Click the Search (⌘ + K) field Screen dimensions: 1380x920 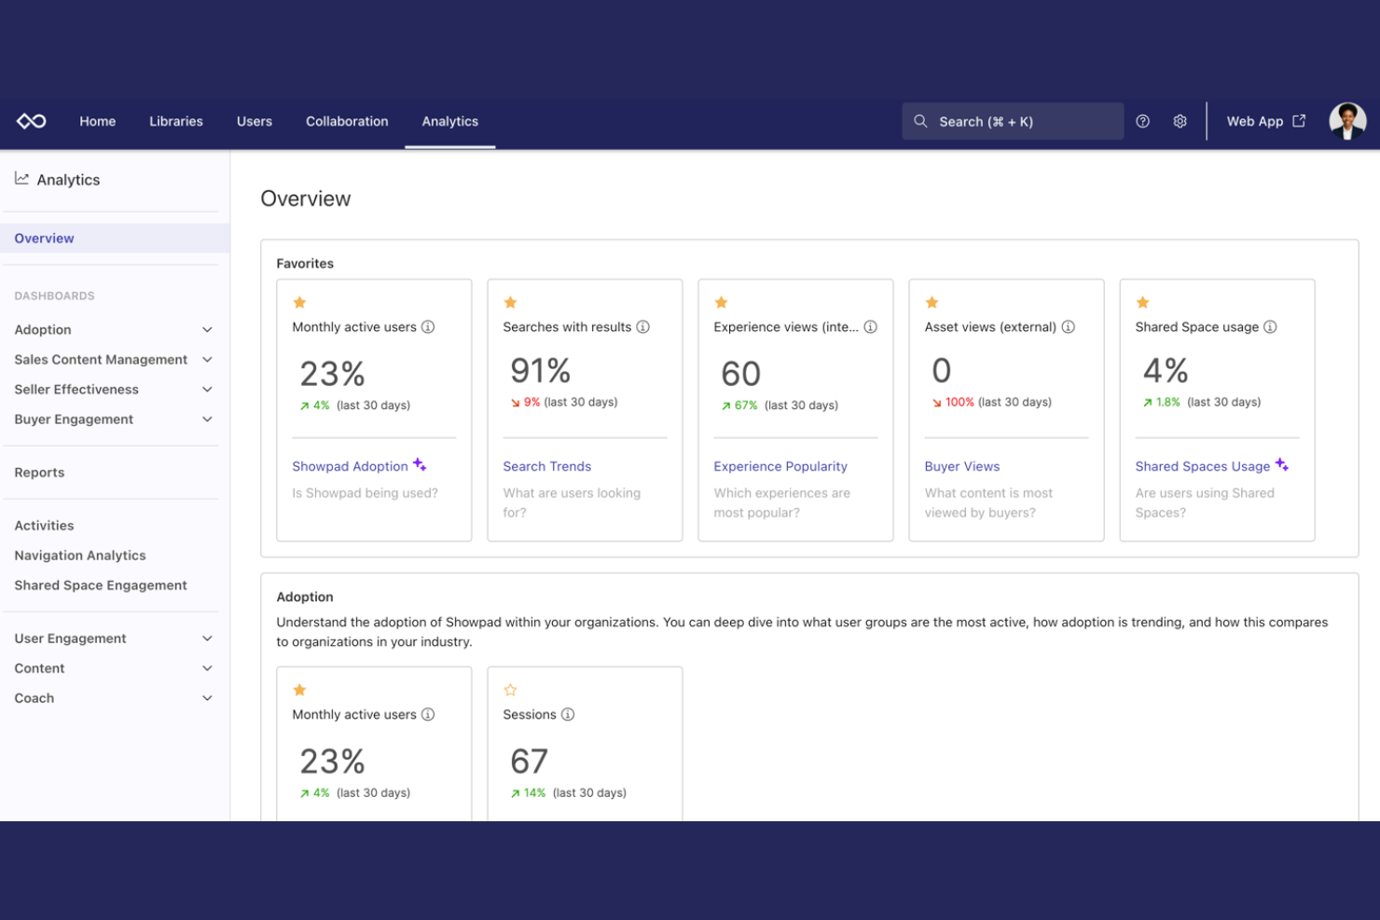click(x=1013, y=121)
